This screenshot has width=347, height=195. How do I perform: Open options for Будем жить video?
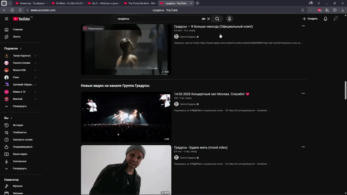(x=303, y=147)
